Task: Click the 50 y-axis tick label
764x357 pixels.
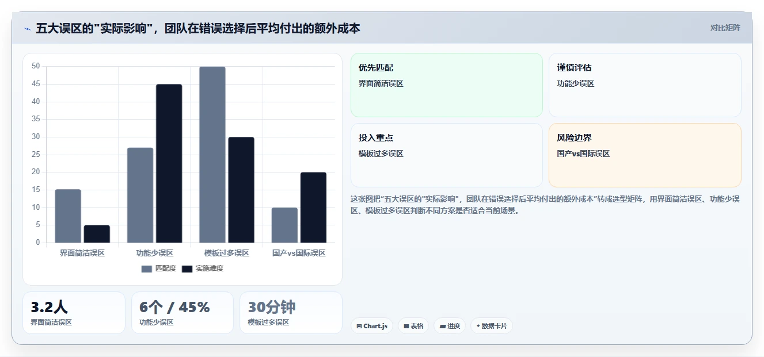Action: point(36,66)
